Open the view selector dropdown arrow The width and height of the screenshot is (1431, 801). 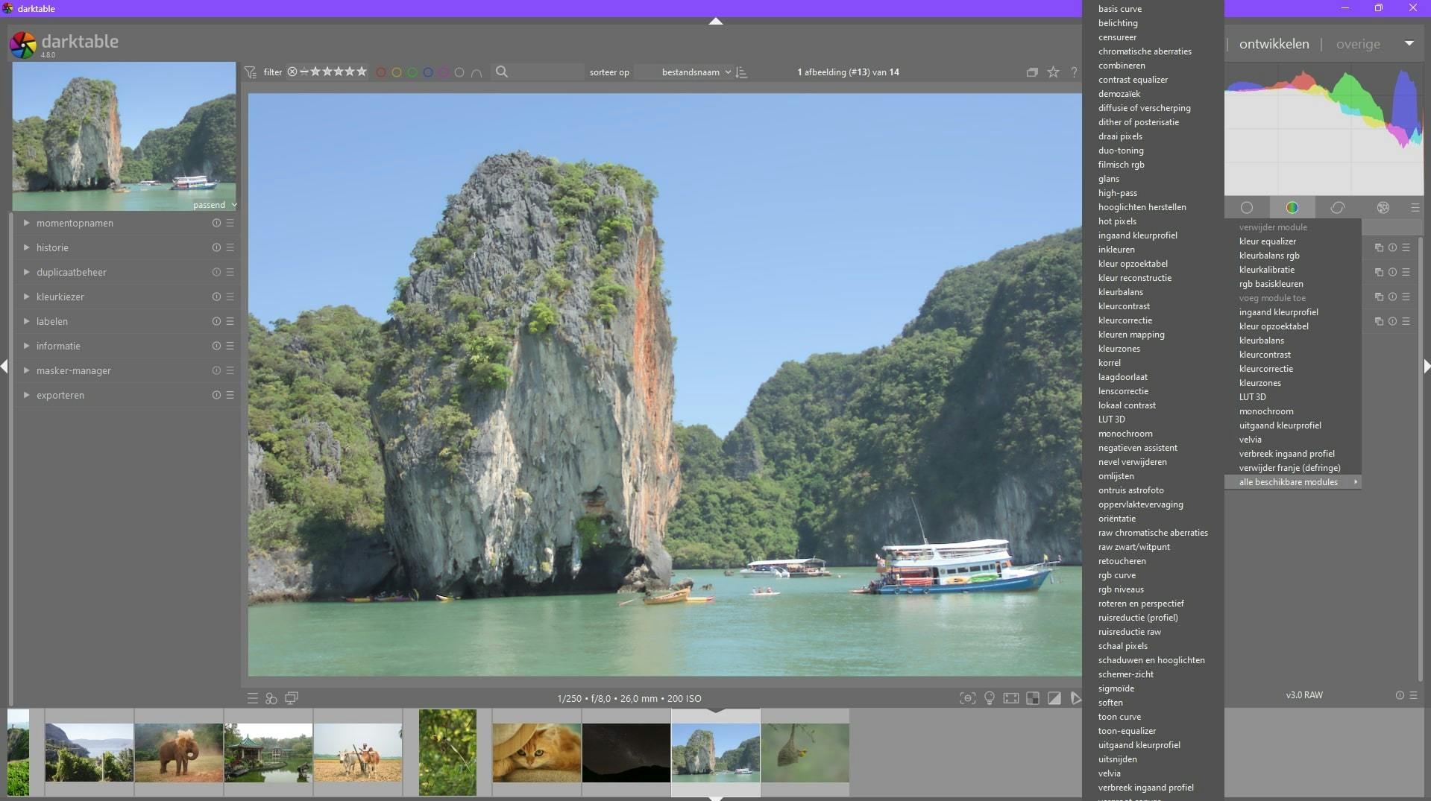pyautogui.click(x=1409, y=43)
